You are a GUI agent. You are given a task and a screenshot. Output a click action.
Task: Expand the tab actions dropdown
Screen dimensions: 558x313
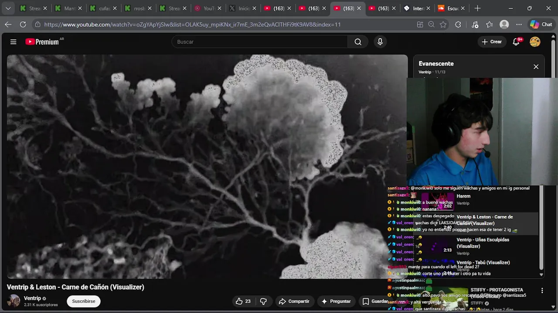point(8,8)
